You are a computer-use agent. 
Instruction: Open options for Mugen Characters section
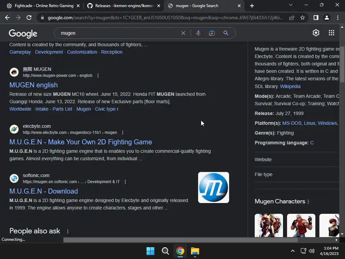[x=308, y=202]
